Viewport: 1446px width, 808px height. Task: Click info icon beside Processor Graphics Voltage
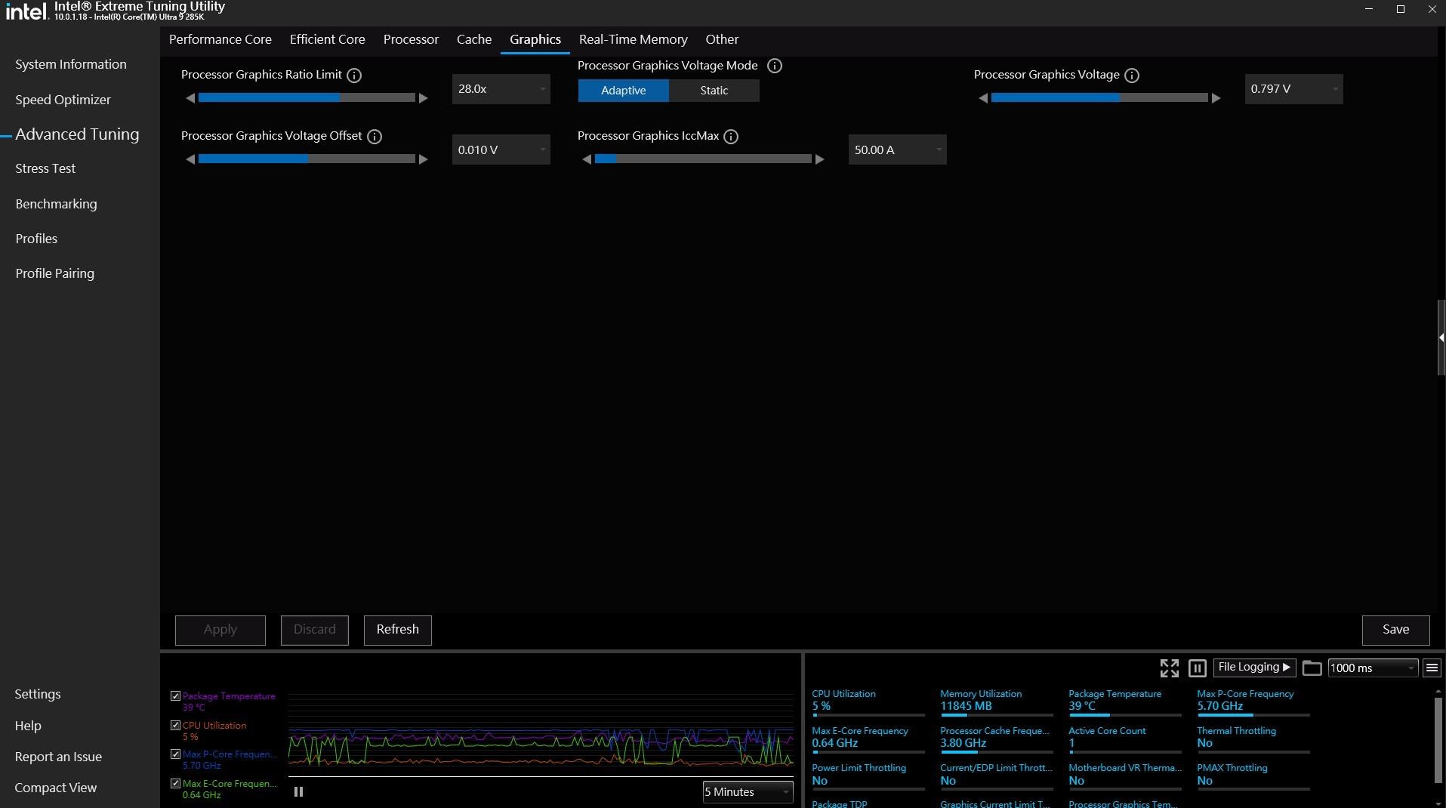(1131, 76)
